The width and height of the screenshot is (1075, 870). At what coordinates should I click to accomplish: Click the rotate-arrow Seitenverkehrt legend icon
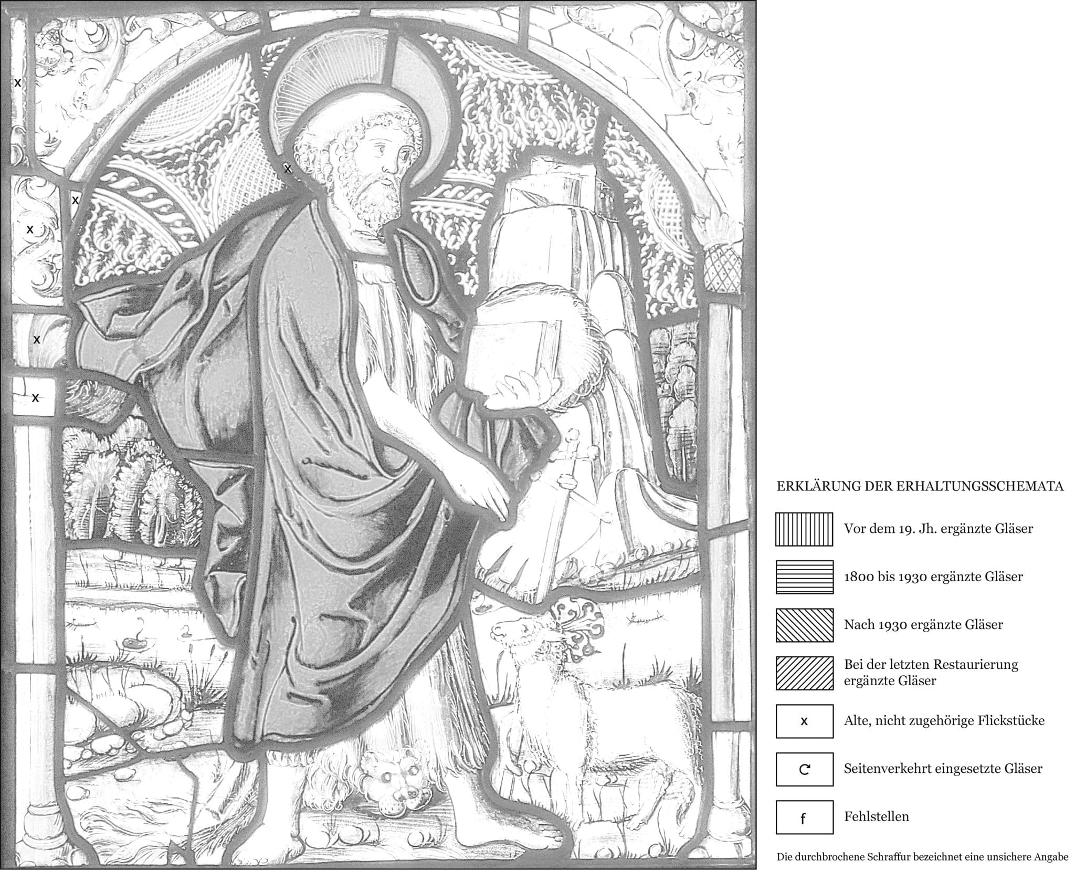coord(804,769)
